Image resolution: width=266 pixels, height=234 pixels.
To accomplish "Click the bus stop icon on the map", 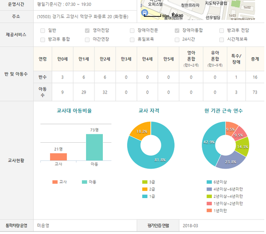I will tap(145, 12).
